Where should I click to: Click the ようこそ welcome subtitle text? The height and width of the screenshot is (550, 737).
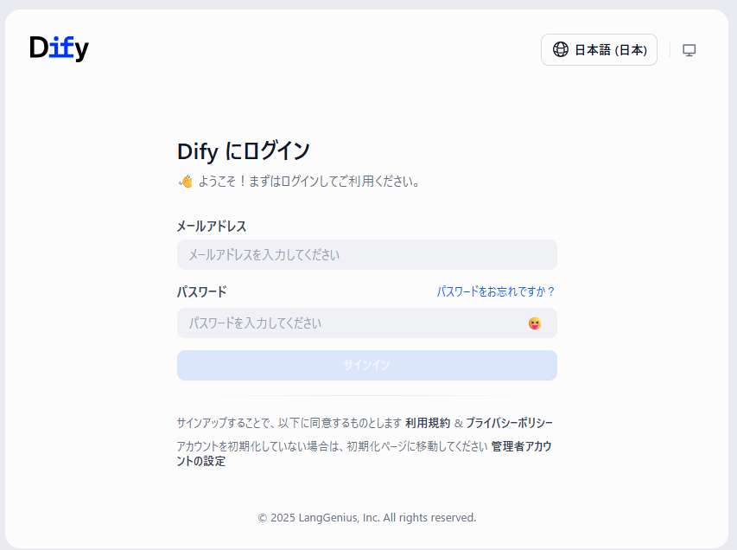308,182
